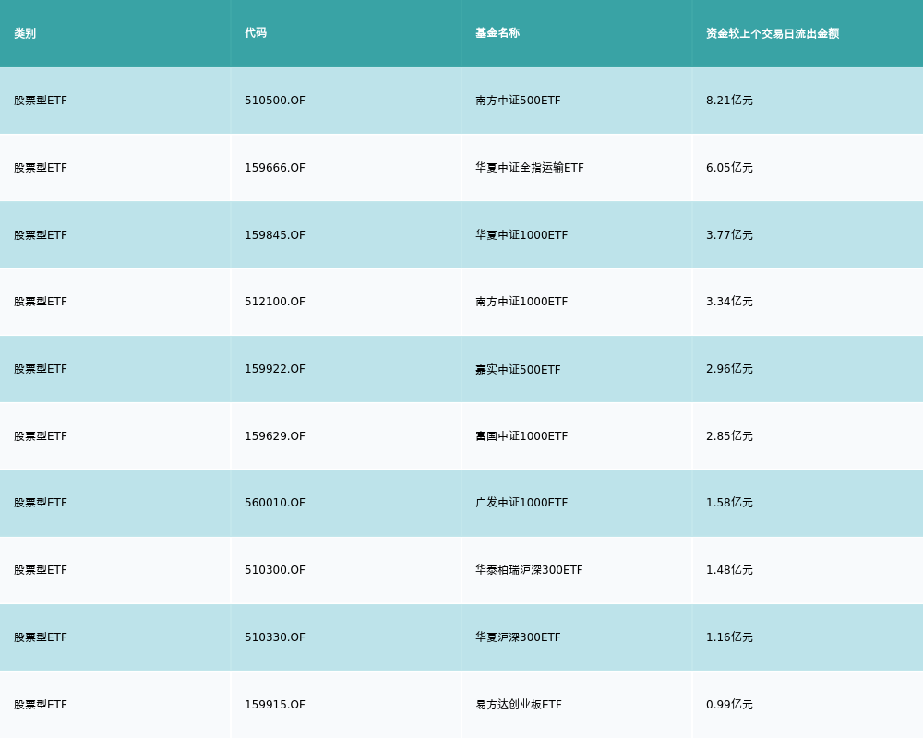The image size is (923, 738).
Task: Click the 2.85亿元 outflow value
Action: 729,436
